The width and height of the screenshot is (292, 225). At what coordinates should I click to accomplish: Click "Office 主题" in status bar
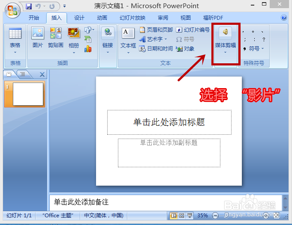coord(58,216)
